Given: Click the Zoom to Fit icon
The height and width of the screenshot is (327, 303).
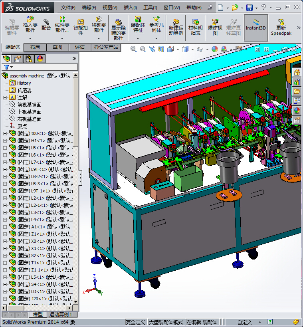Looking at the screenshot, I should click(x=133, y=49).
